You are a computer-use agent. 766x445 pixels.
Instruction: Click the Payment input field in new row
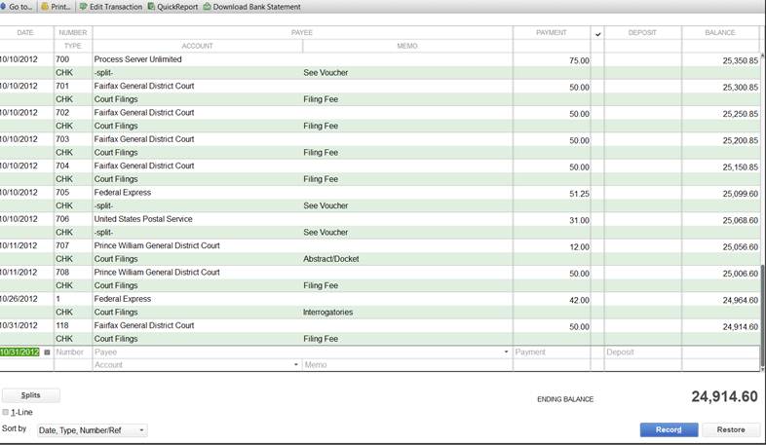[551, 352]
